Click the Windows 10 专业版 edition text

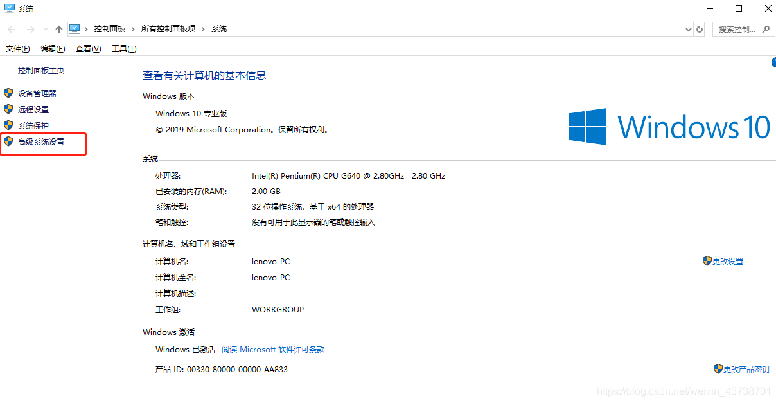click(191, 114)
